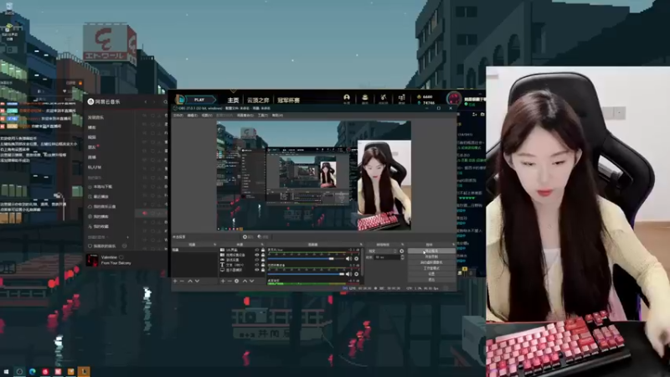Move the scene up in Scenes panel
This screenshot has width=670, height=377.
pos(190,281)
